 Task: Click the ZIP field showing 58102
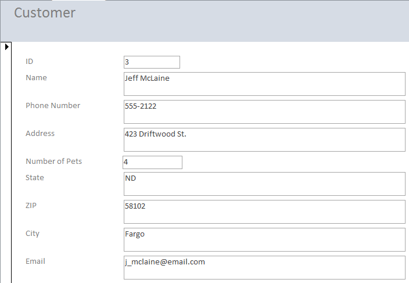click(x=264, y=212)
